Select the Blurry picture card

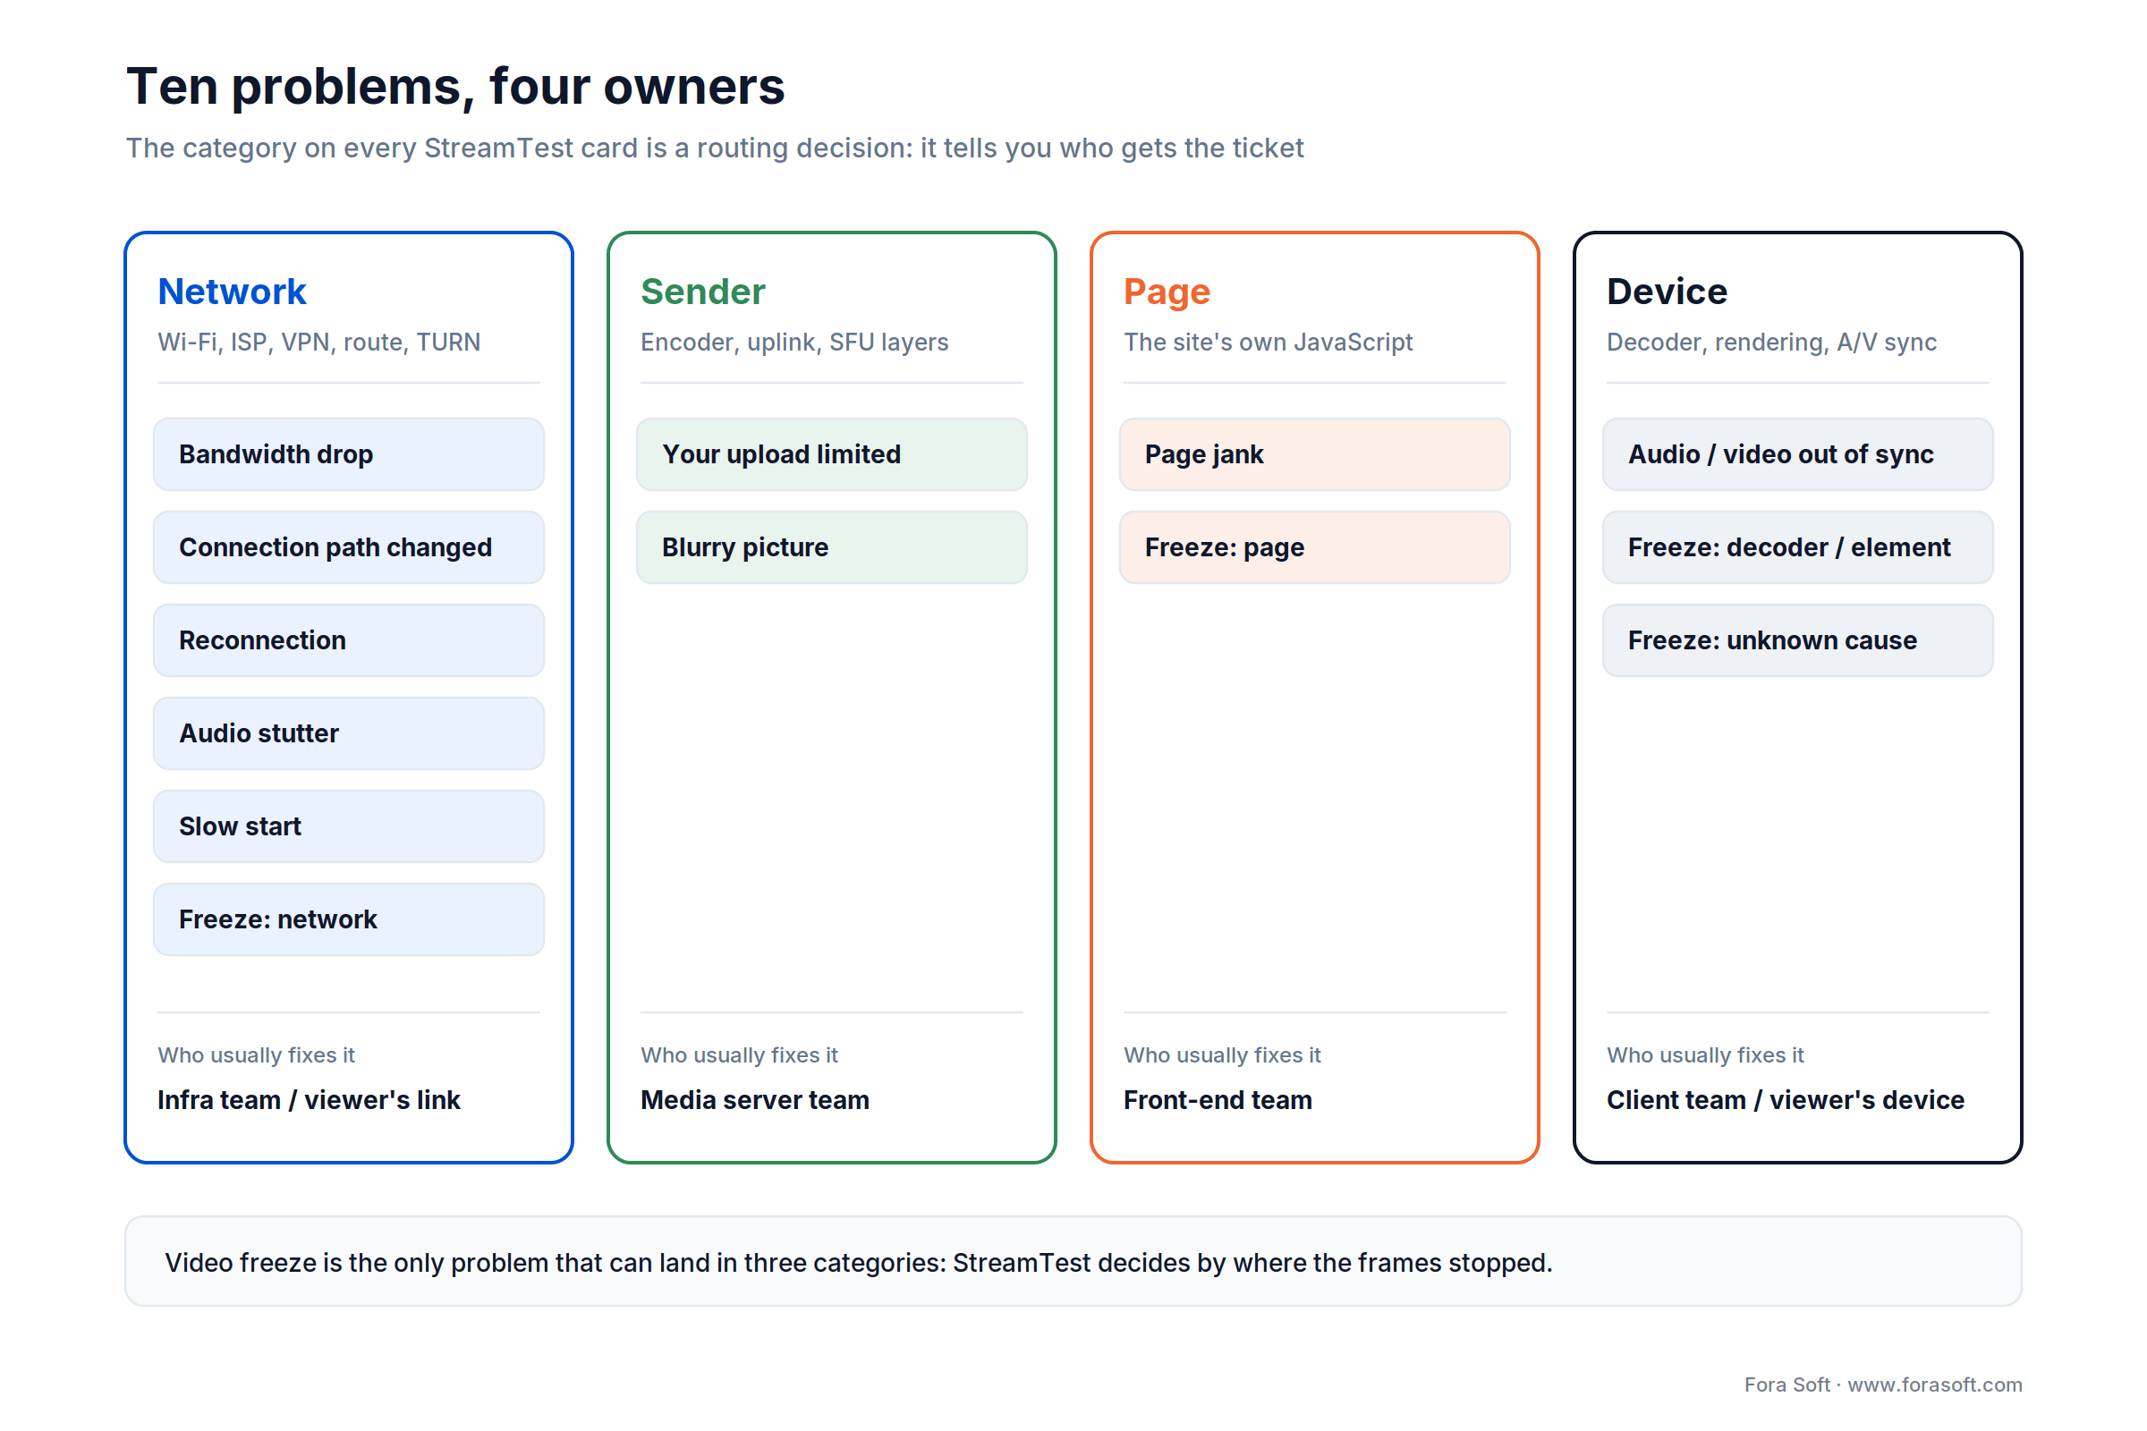[832, 547]
